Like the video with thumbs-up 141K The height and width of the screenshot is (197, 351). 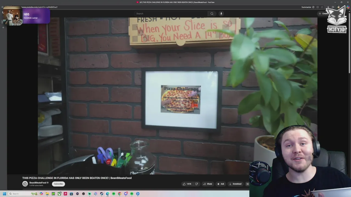point(187,184)
